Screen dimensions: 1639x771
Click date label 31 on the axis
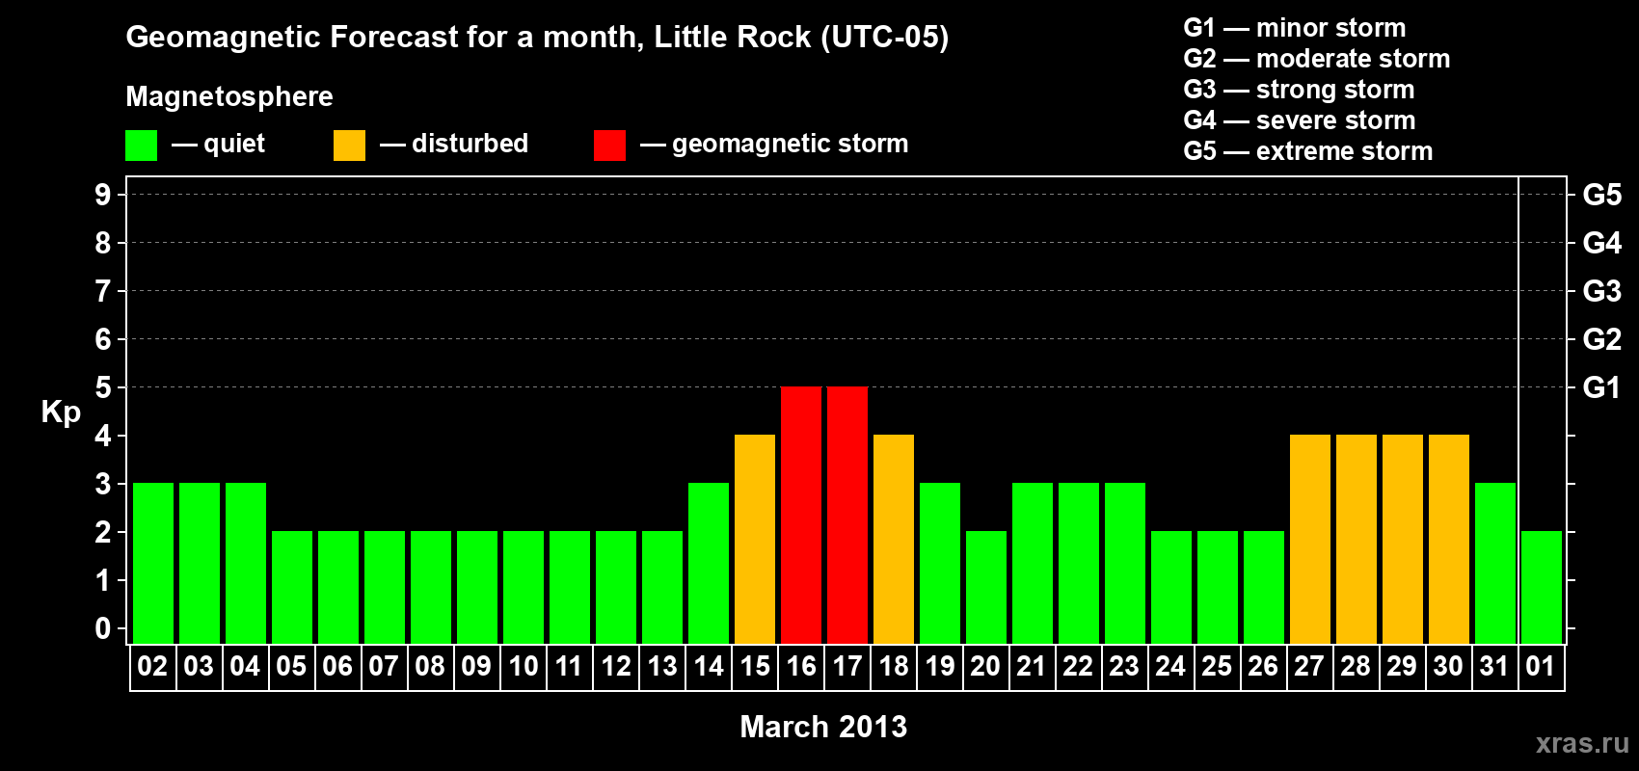[x=1494, y=667]
